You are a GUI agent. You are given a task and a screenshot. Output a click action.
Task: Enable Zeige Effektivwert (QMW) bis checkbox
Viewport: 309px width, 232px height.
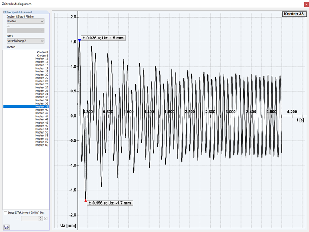click(x=6, y=212)
